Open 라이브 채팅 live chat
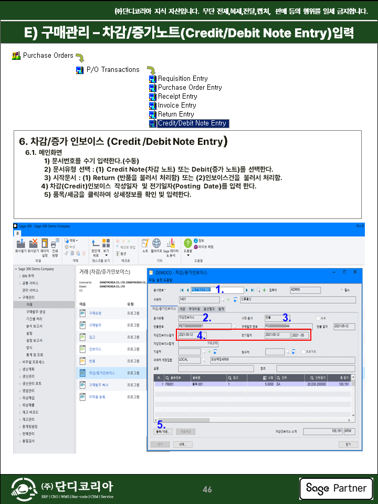 tap(204, 247)
